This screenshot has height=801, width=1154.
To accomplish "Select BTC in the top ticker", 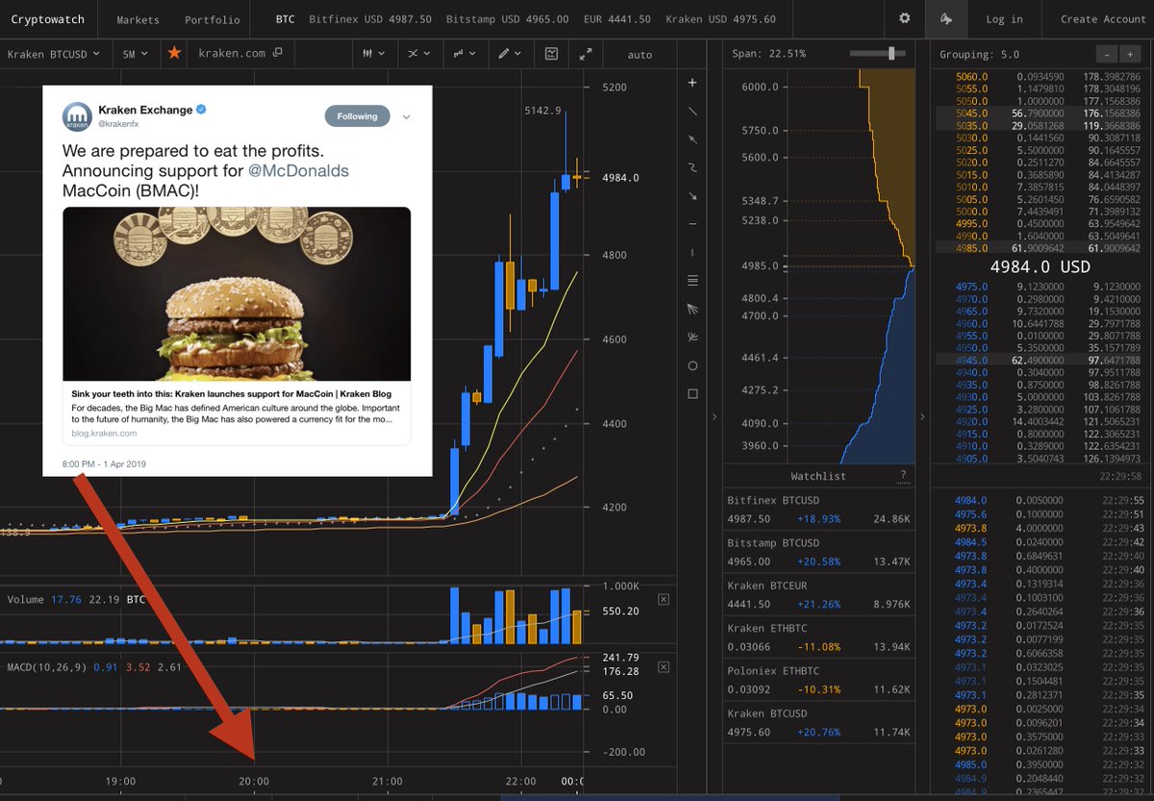I will pyautogui.click(x=286, y=19).
